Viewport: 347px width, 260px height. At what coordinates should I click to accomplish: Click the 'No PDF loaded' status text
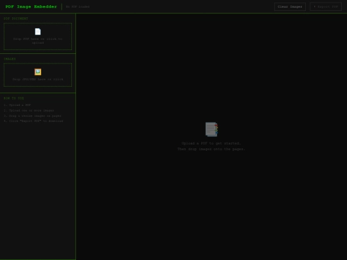78,6
